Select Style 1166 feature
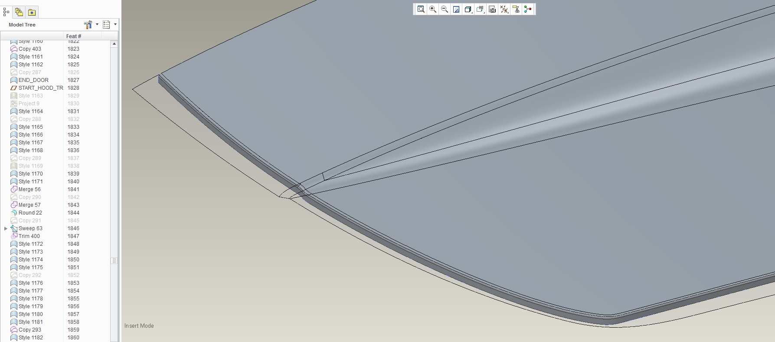 31,135
